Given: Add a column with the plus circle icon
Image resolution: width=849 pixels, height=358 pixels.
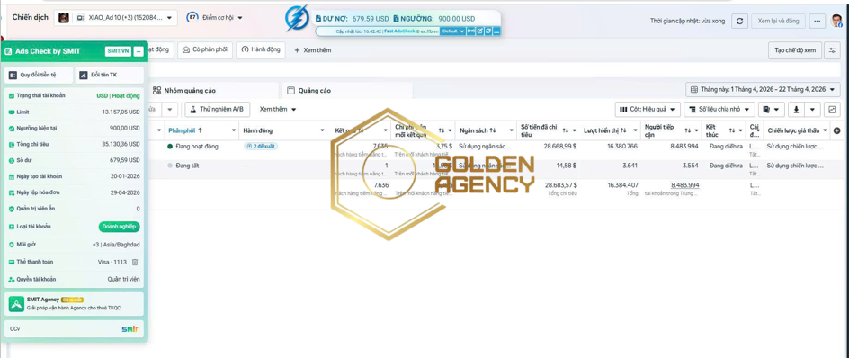Looking at the screenshot, I should coord(837,130).
